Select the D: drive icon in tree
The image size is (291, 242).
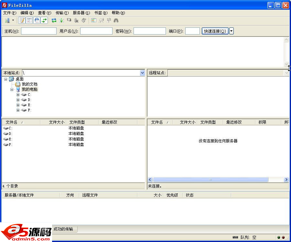tap(24, 100)
